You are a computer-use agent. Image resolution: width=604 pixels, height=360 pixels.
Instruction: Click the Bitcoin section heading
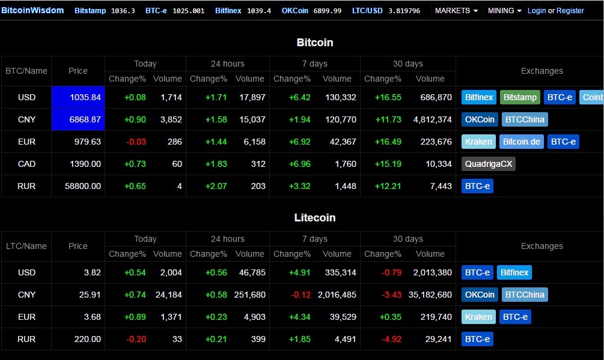(x=315, y=43)
